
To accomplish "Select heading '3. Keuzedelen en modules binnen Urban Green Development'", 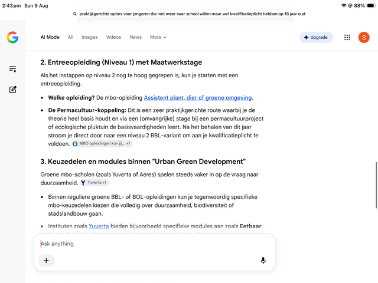I will (x=143, y=162).
